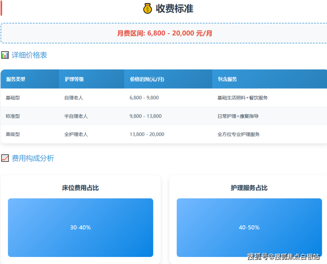This screenshot has width=327, height=264.
Task: Click the 基础生活照料+餐饮服务 cell
Action: point(243,98)
